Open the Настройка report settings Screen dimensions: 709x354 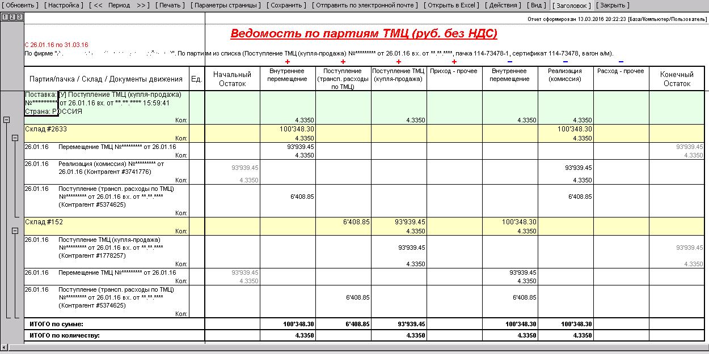(x=64, y=5)
